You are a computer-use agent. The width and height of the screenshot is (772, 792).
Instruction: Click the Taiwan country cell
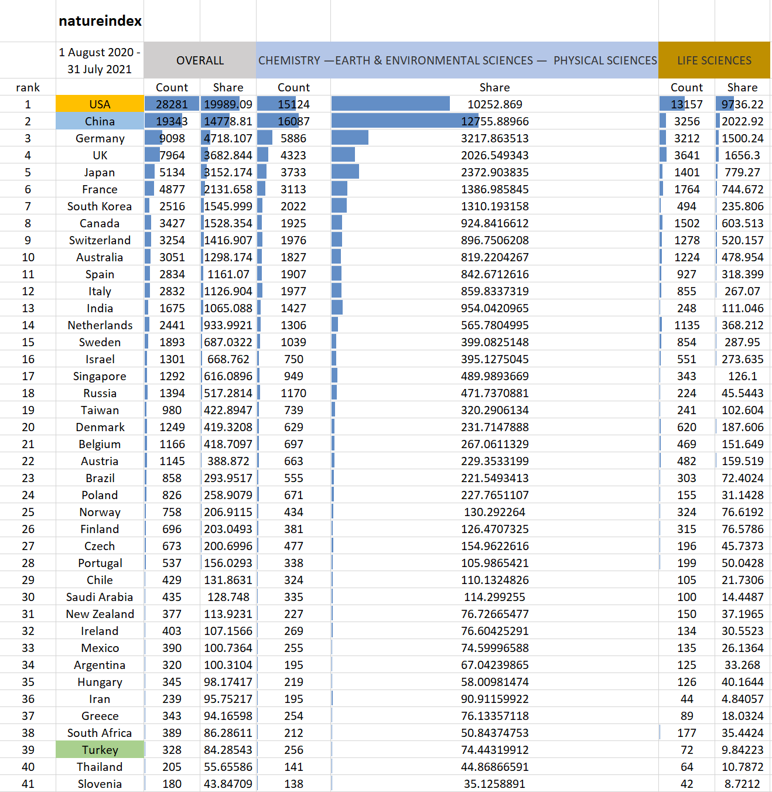(x=100, y=410)
